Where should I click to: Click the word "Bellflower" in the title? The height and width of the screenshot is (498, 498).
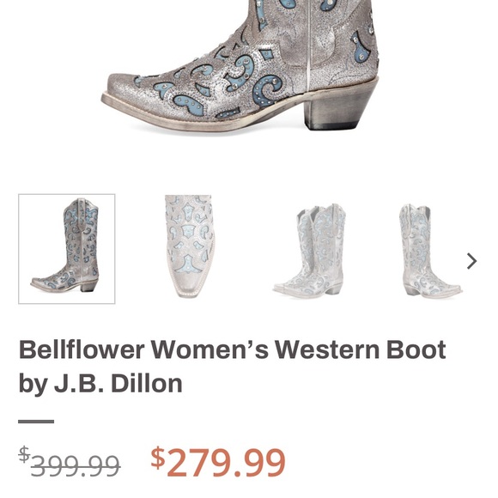(x=82, y=349)
